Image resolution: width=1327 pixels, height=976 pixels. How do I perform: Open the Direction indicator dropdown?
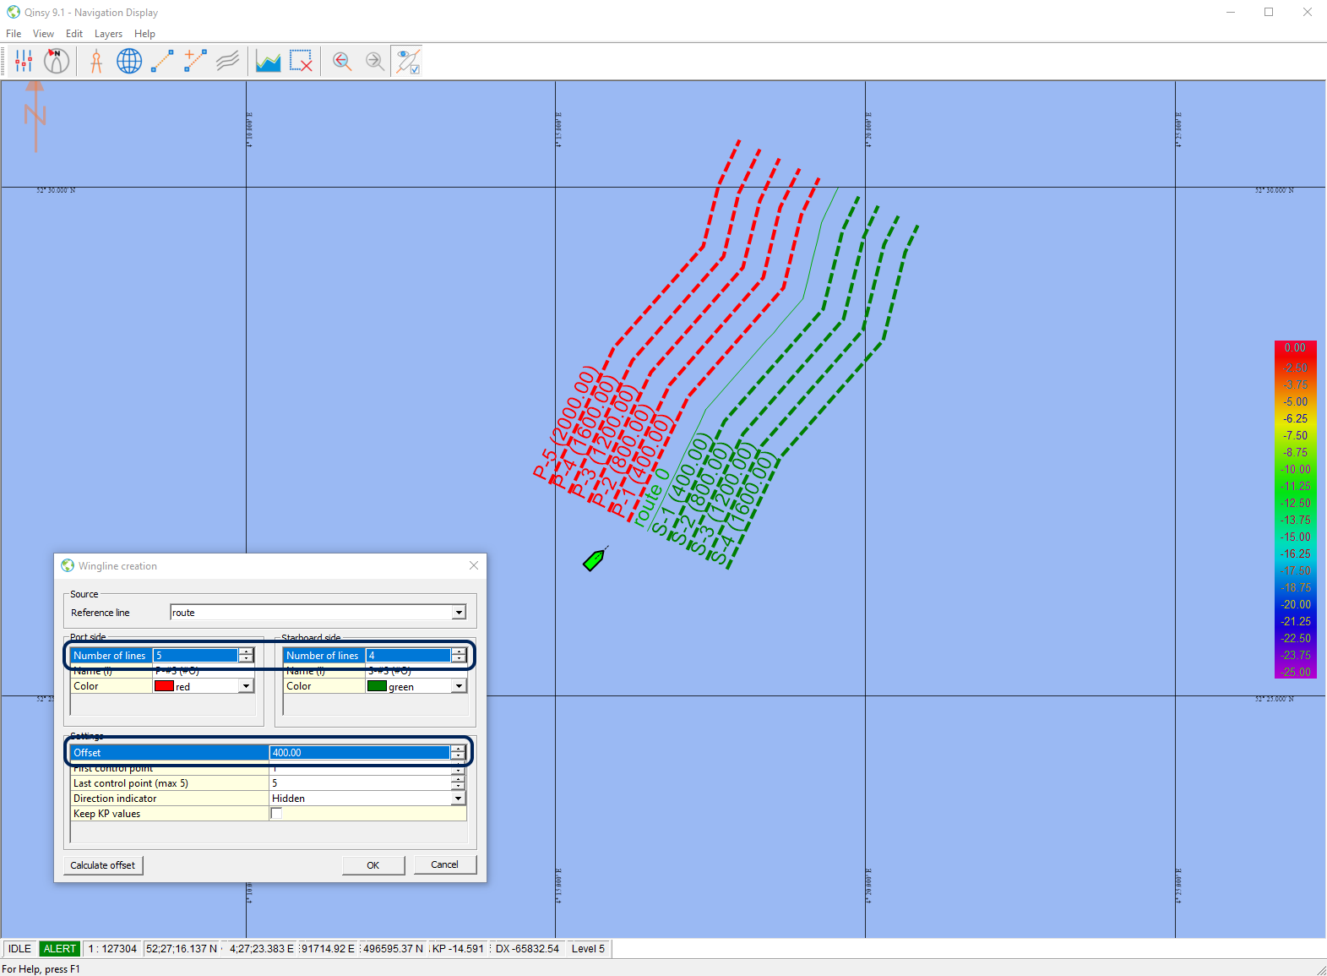[458, 799]
